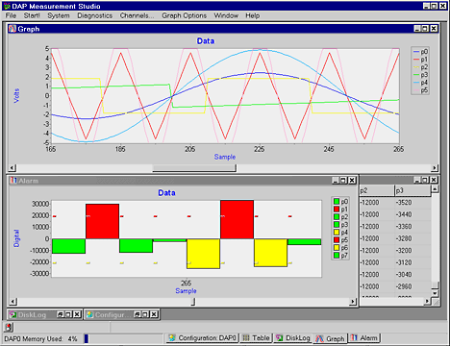Viewport: 450px width, 346px height.
Task: Open the Help menu
Action: tap(253, 15)
